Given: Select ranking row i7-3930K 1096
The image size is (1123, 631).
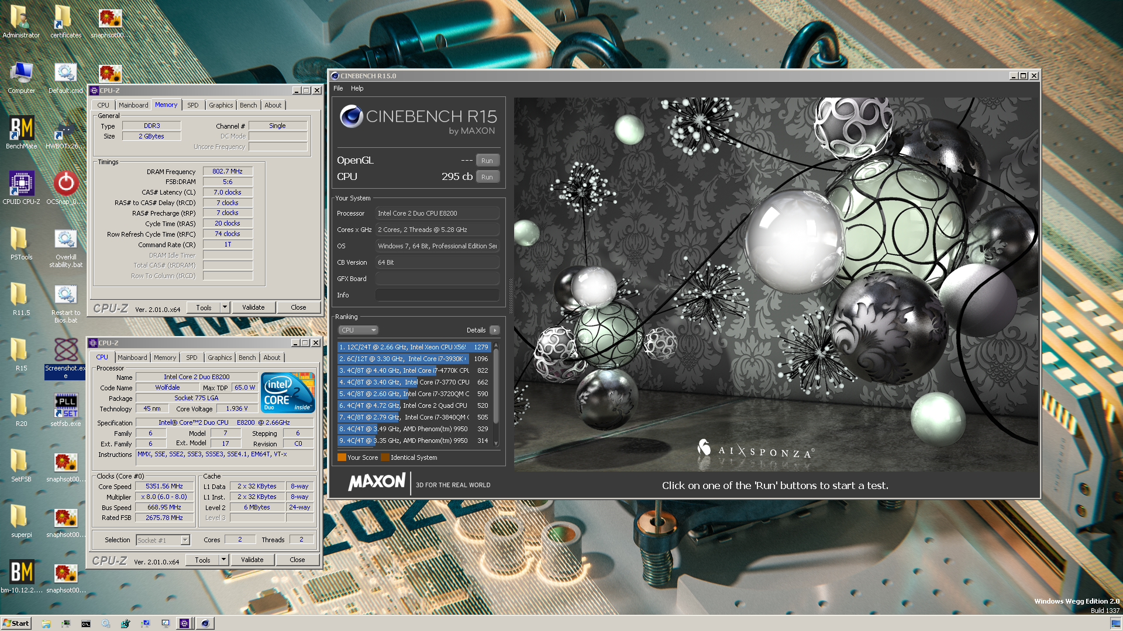Looking at the screenshot, I should click(x=414, y=359).
